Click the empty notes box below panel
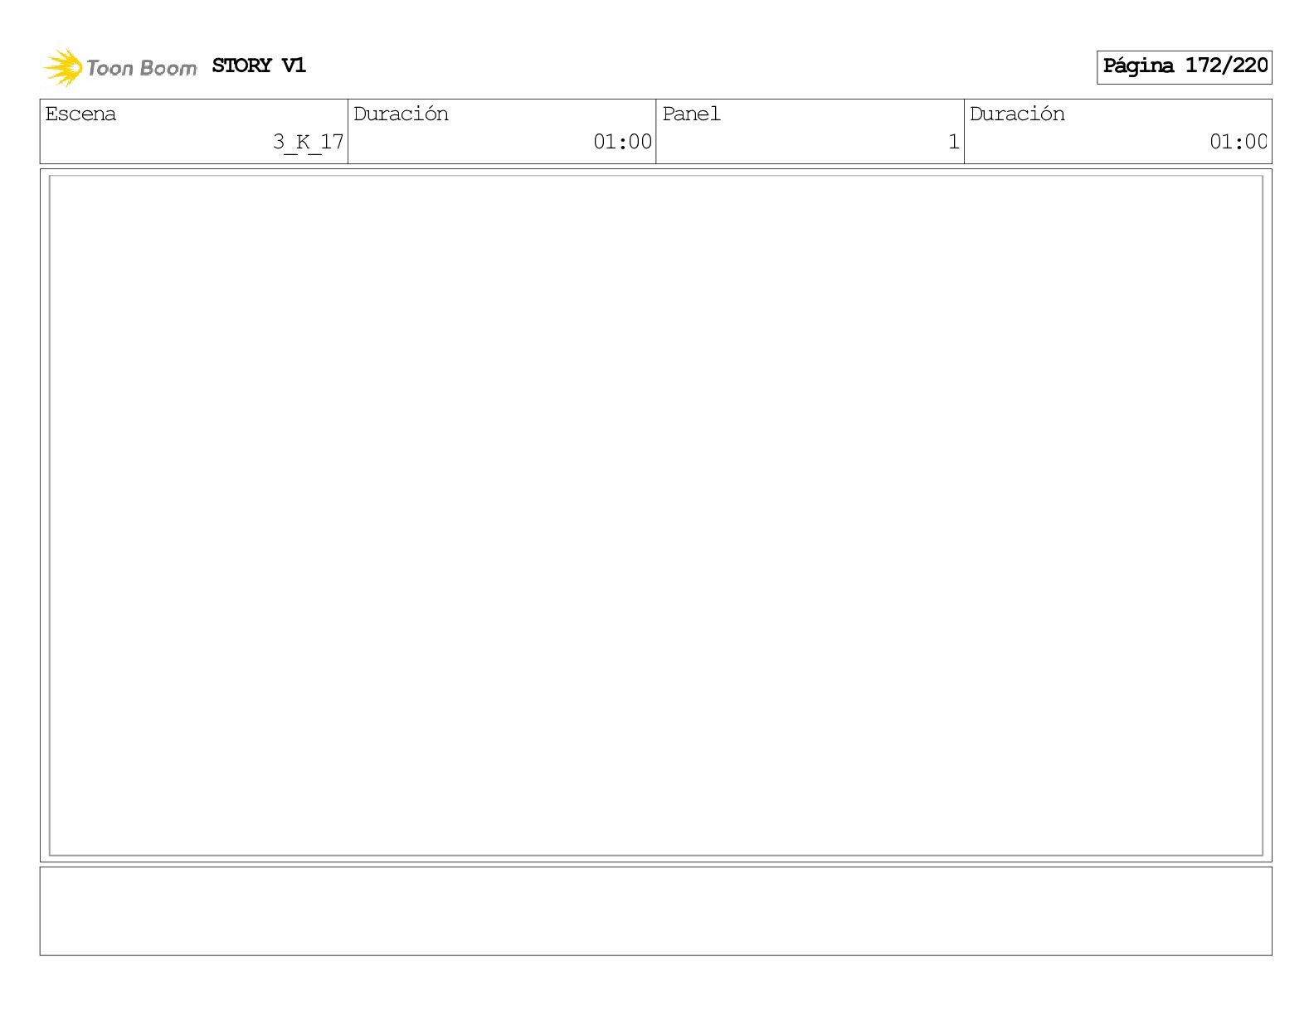The width and height of the screenshot is (1314, 1015). [x=656, y=911]
